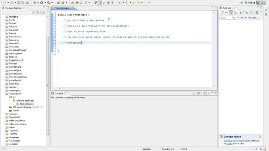Click the Search toolbar icon
This screenshot has width=269, height=151.
[x=86, y=3]
